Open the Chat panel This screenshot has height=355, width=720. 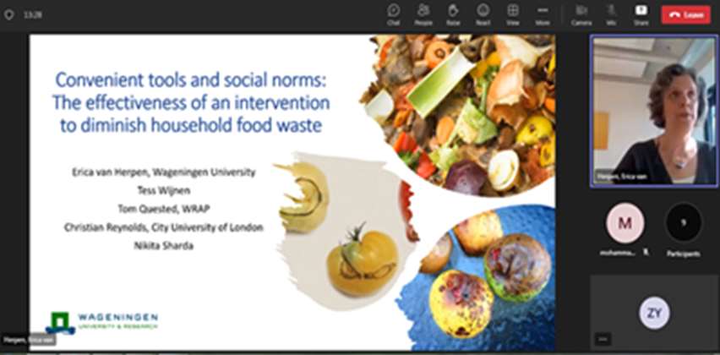tap(393, 14)
